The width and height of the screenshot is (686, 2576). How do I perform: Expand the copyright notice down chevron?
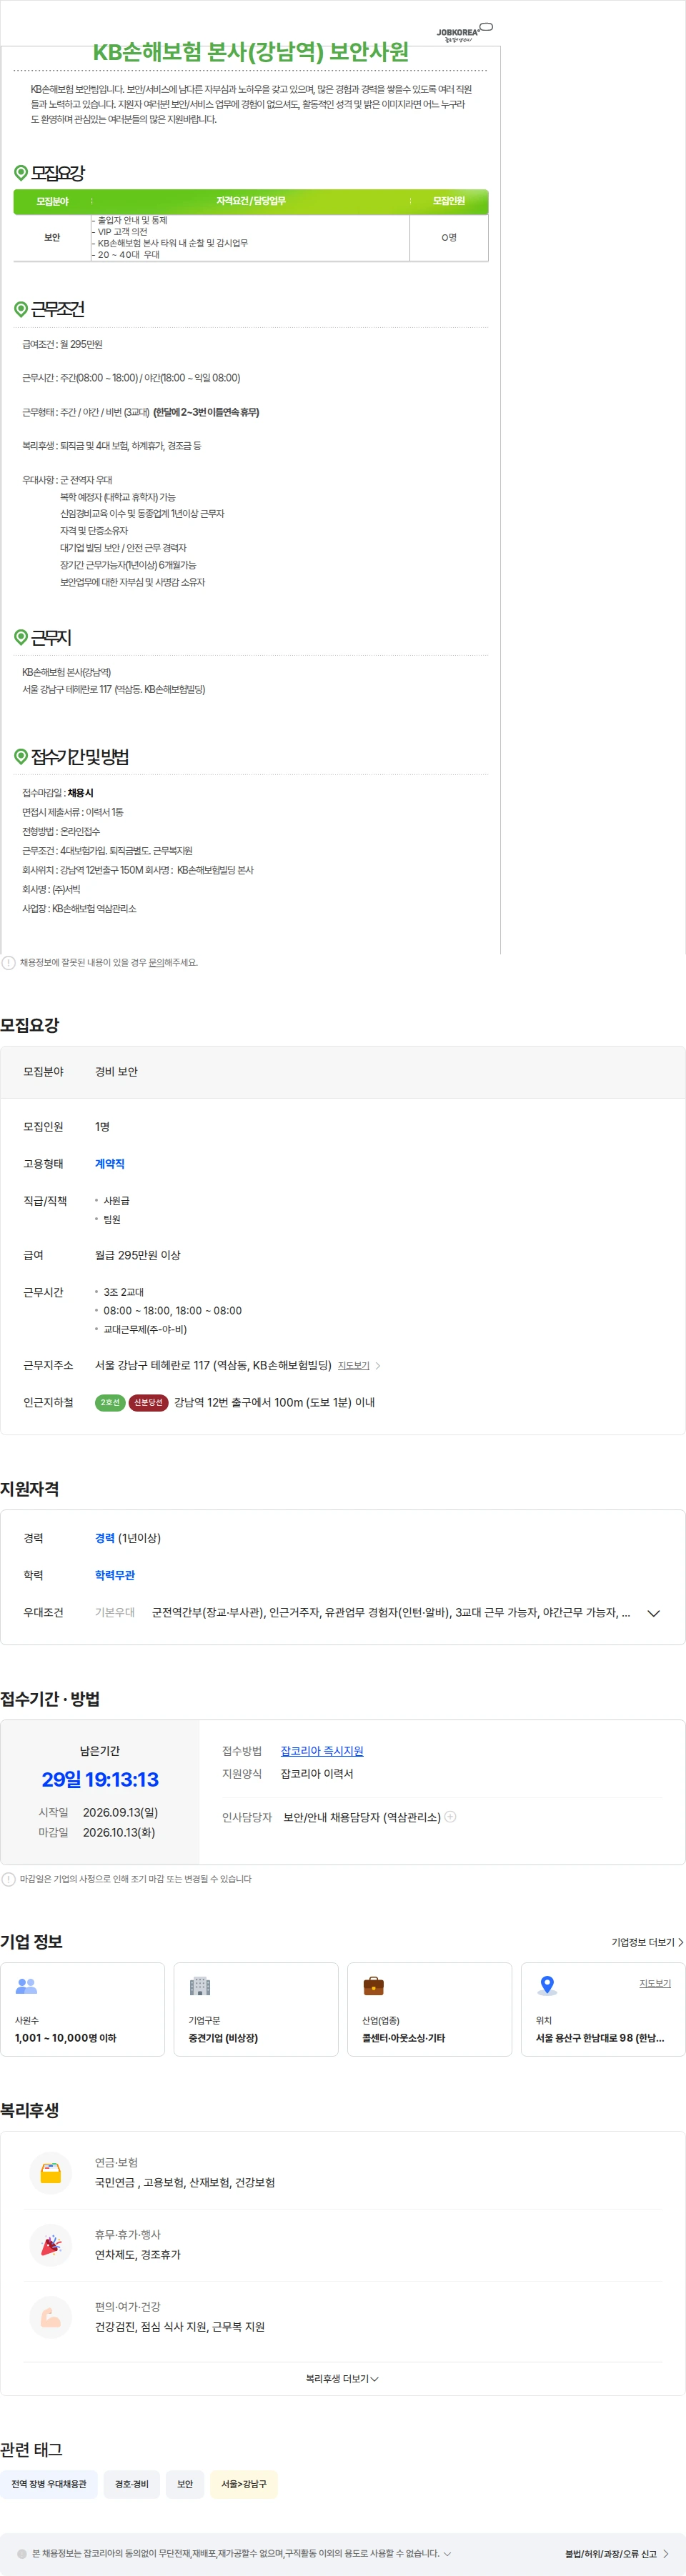click(447, 2553)
